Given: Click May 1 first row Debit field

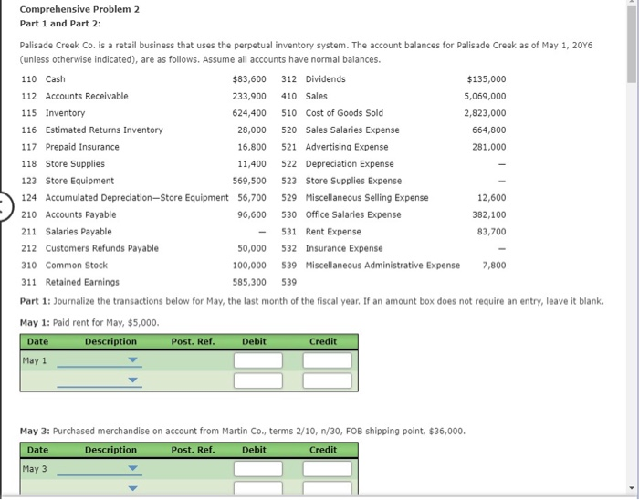Looking at the screenshot, I should 258,360.
